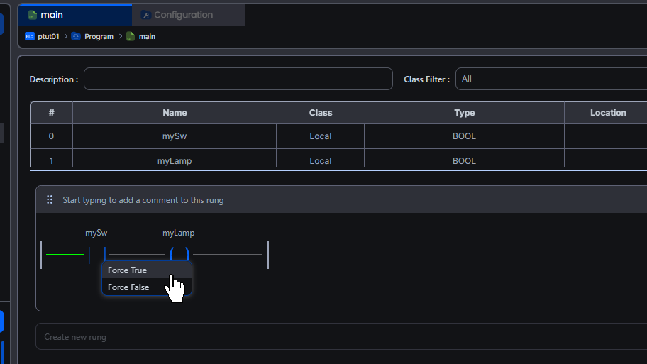Select the myLamp coil symbol
This screenshot has height=364, width=647.
click(x=179, y=254)
